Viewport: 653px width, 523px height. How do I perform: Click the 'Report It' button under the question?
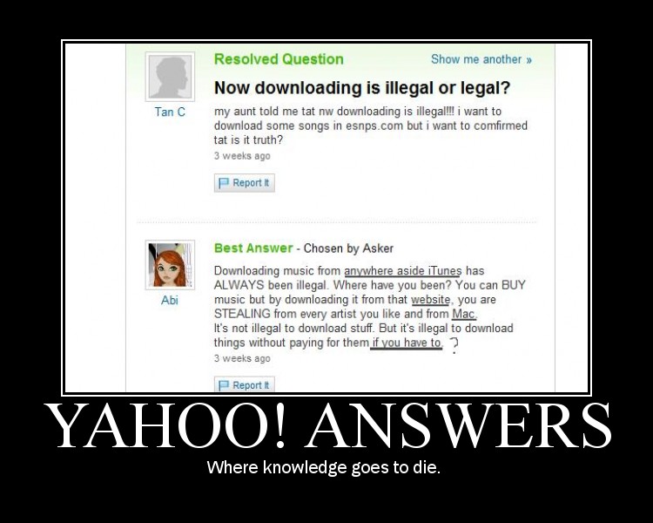coord(245,183)
